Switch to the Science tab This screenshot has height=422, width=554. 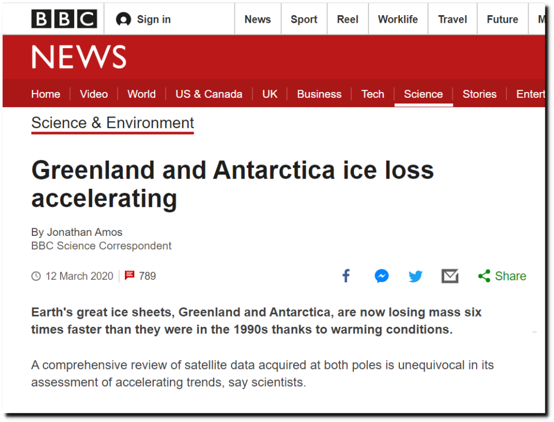click(423, 94)
